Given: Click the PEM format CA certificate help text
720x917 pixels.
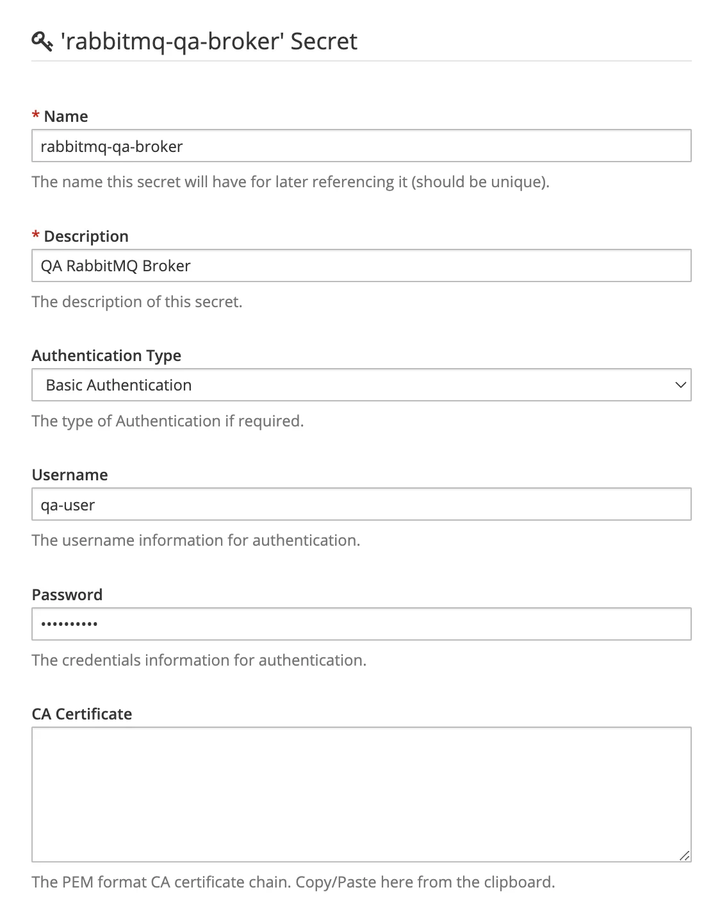Looking at the screenshot, I should click(293, 882).
